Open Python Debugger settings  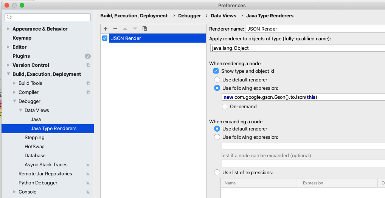coord(38,183)
